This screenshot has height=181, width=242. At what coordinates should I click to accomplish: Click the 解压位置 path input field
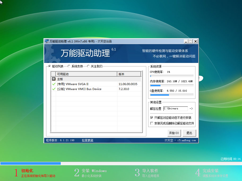click(x=175, y=109)
